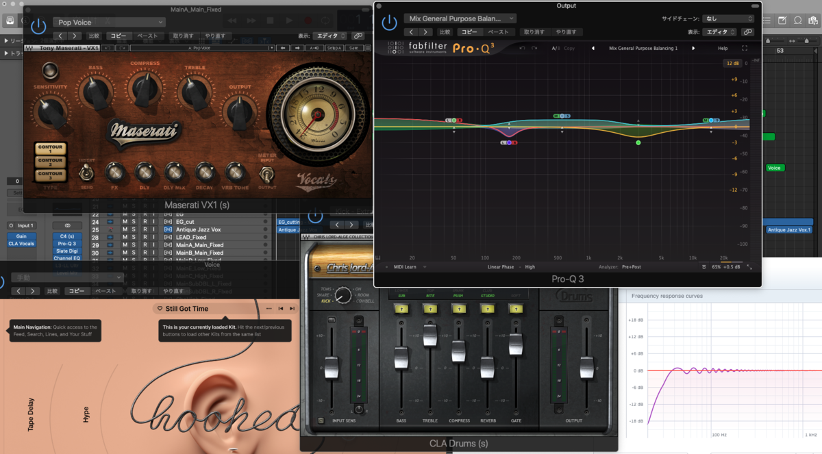Click 比較 compare button in Maserati VX1 window
Image resolution: width=822 pixels, height=454 pixels.
pyautogui.click(x=95, y=36)
